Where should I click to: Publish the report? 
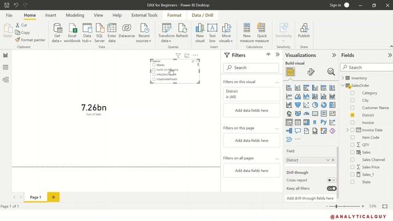[304, 31]
